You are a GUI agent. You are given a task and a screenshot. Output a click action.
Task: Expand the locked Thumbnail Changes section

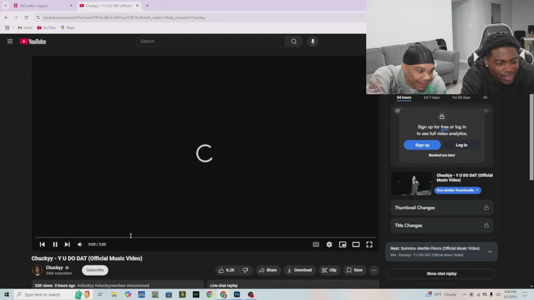pos(442,207)
